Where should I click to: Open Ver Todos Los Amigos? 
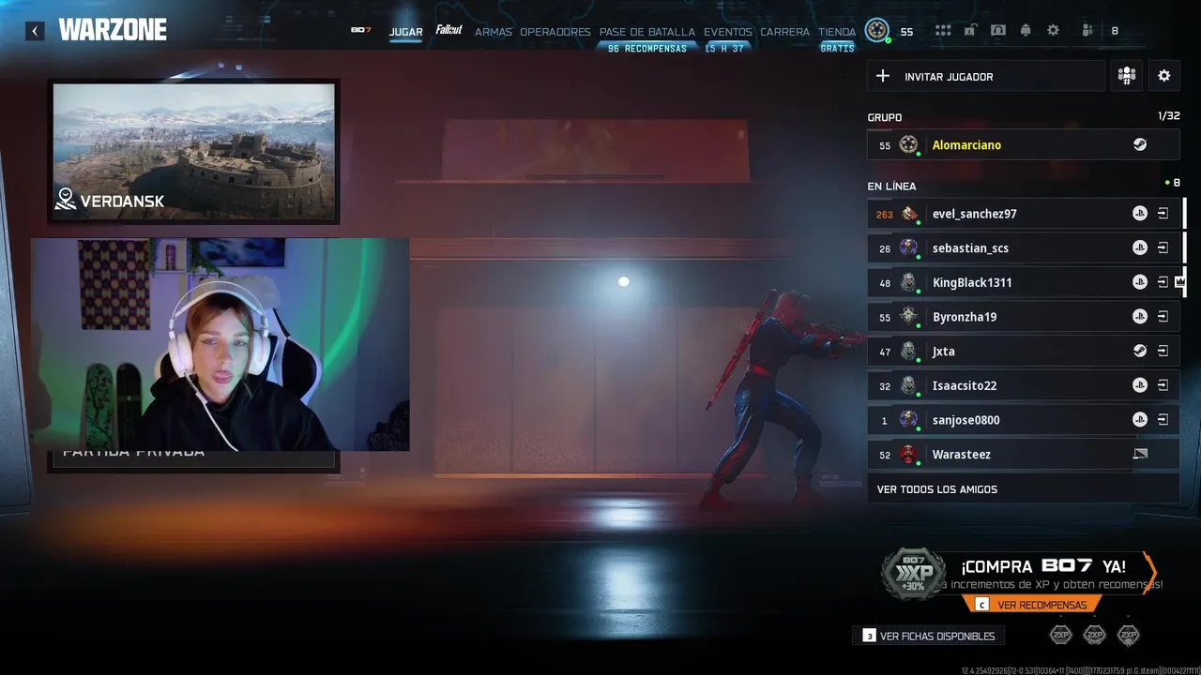tap(1024, 489)
